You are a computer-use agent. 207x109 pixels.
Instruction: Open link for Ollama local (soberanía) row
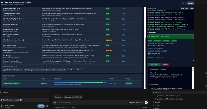124,24
